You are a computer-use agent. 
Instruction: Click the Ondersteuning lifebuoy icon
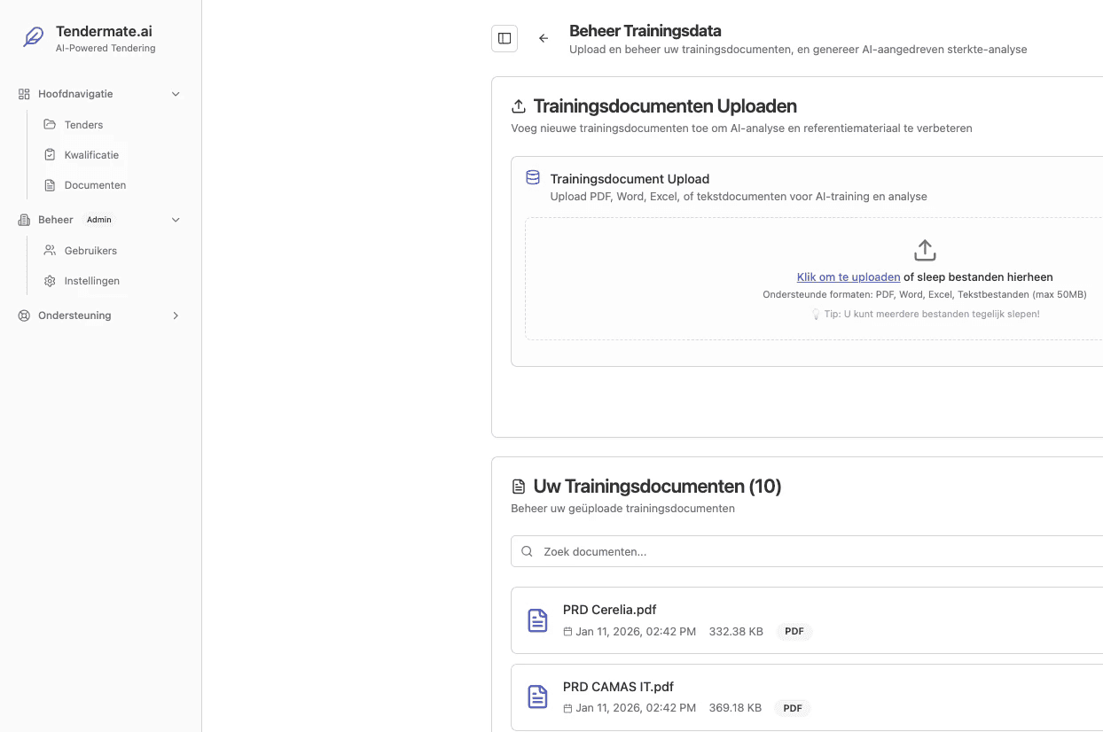pyautogui.click(x=24, y=315)
